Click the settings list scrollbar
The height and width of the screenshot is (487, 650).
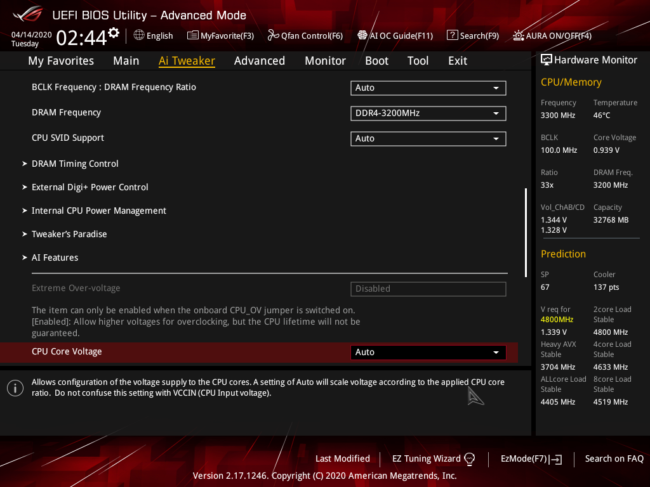[x=526, y=233]
